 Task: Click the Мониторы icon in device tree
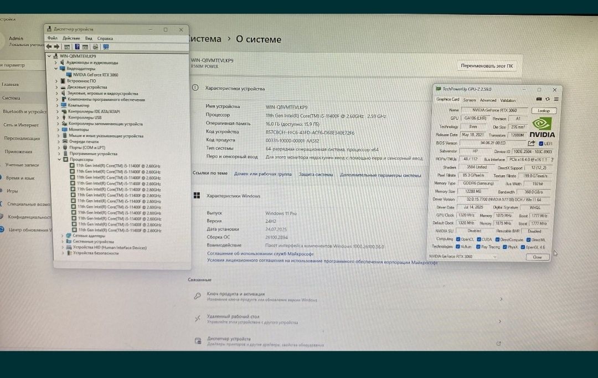coord(64,130)
